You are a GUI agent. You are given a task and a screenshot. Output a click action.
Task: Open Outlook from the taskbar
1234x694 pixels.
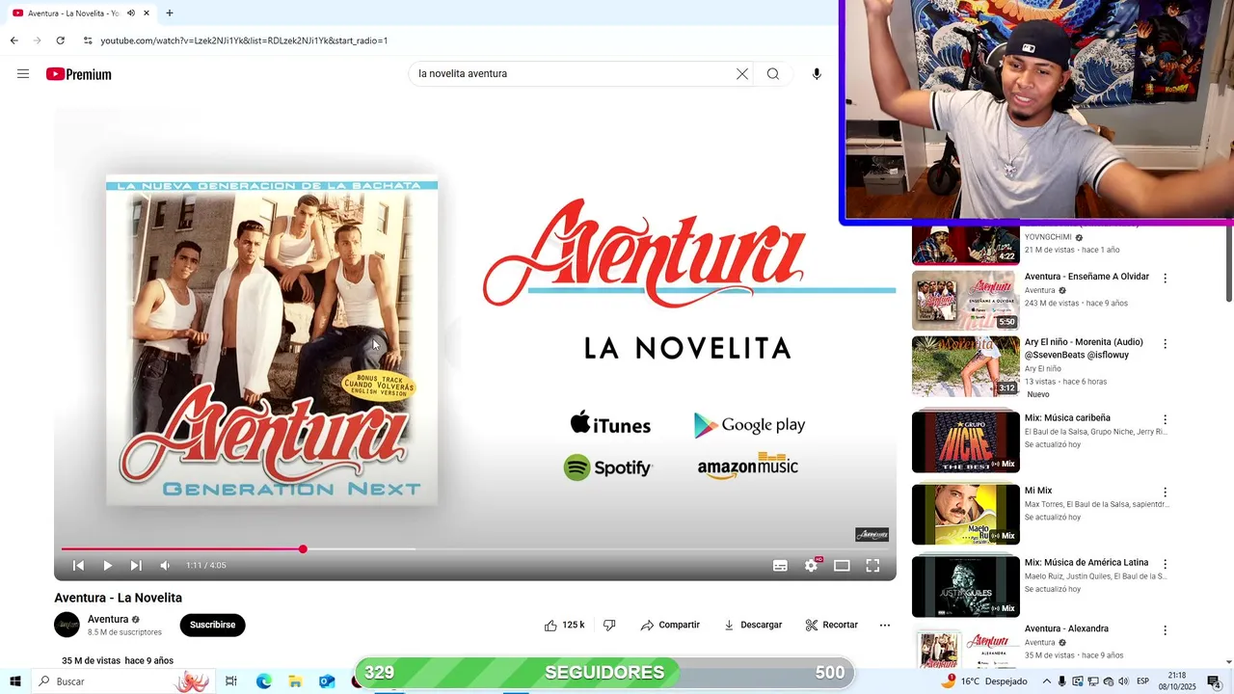coord(327,681)
